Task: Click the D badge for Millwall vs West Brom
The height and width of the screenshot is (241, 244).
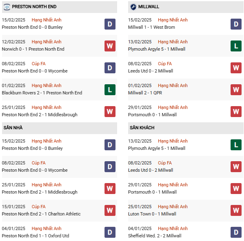Action: pos(236,24)
